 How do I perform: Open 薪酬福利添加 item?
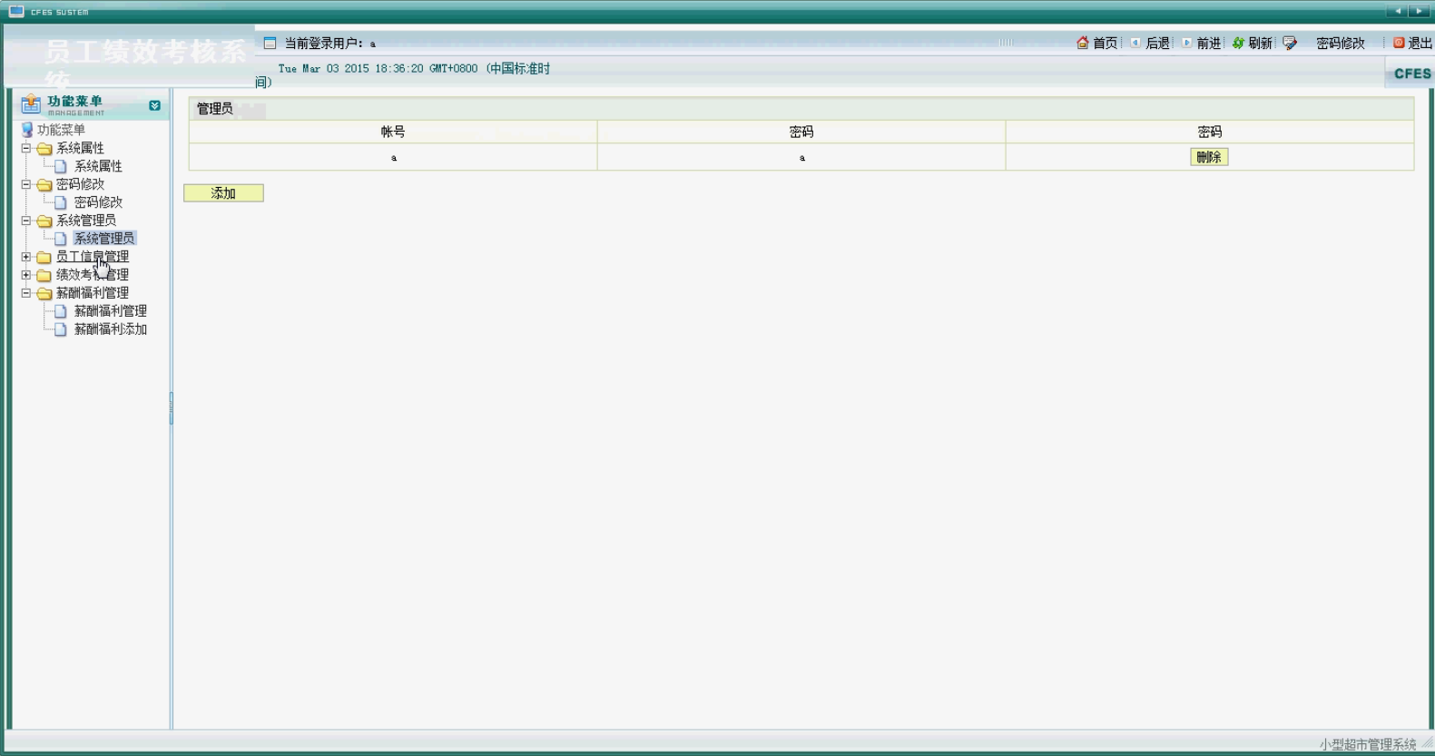pos(111,329)
